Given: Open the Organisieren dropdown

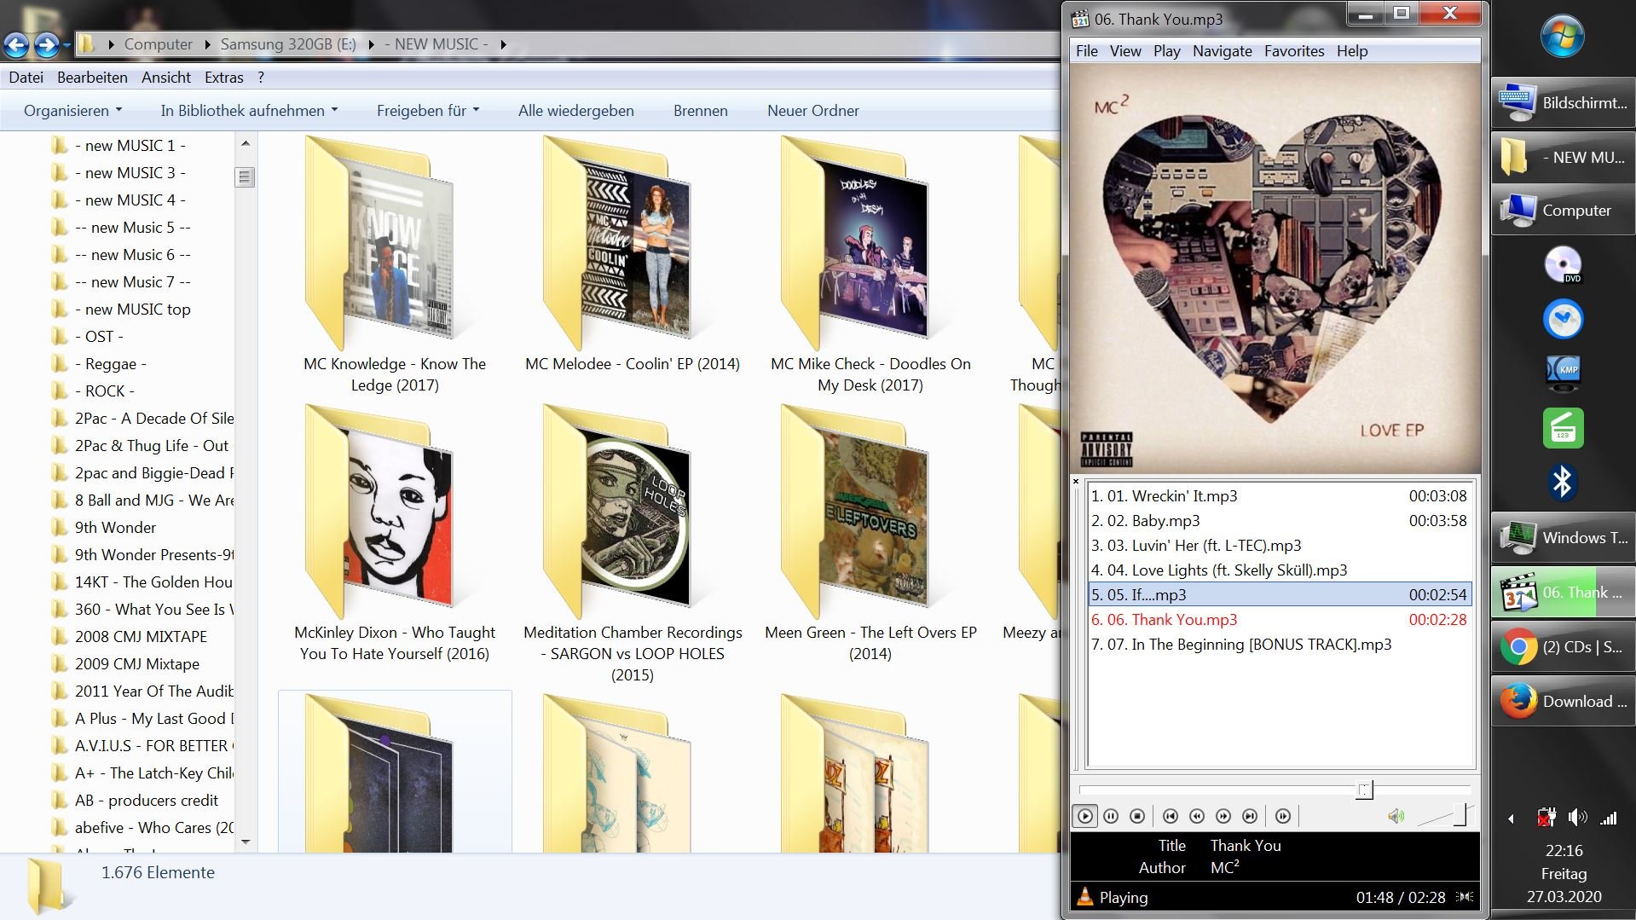Looking at the screenshot, I should pos(72,111).
